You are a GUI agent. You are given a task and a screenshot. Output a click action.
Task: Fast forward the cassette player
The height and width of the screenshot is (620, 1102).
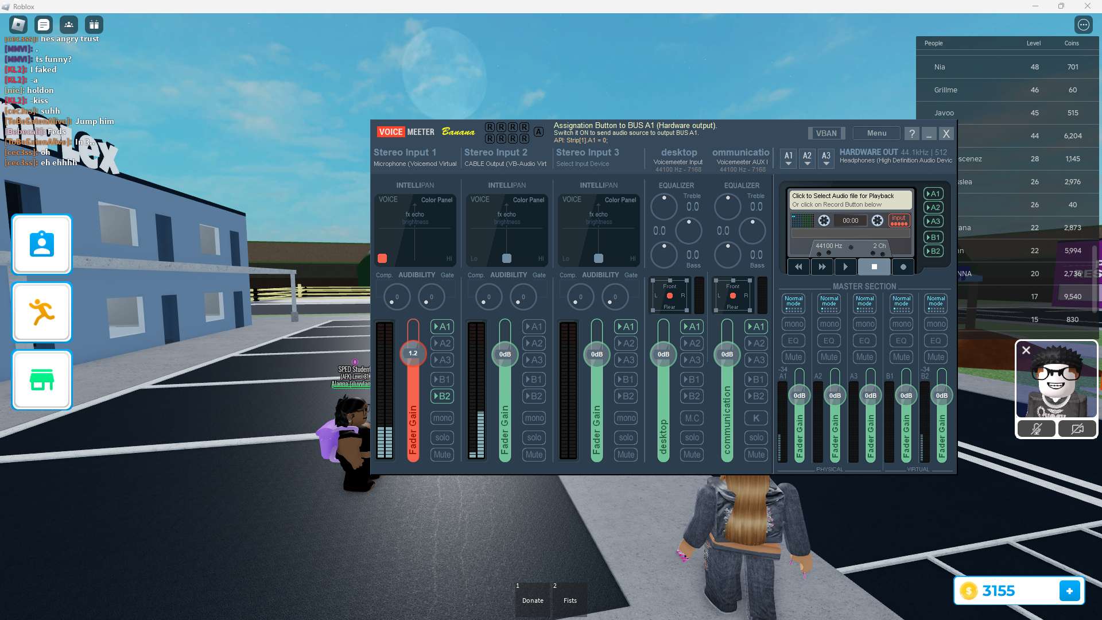[822, 267]
